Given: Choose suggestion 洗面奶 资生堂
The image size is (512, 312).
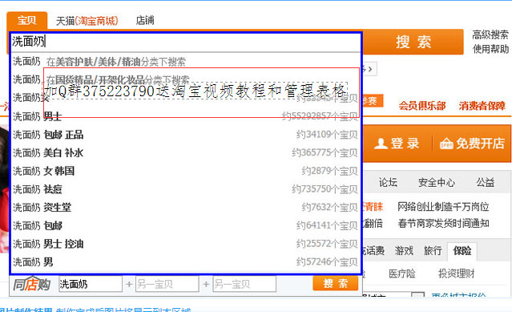Looking at the screenshot, I should [185, 208].
